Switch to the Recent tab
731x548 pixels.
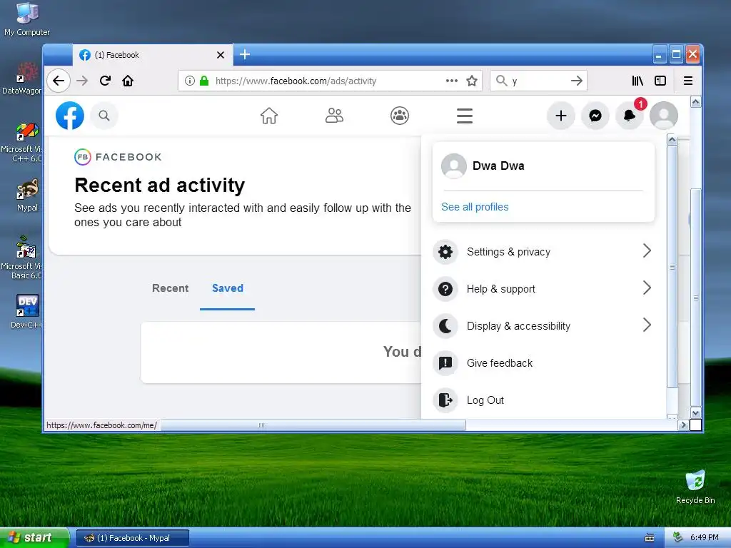click(170, 288)
